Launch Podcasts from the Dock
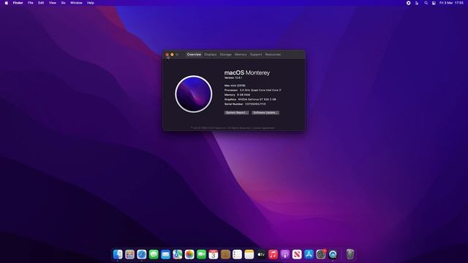This screenshot has height=263, width=468. [x=284, y=254]
